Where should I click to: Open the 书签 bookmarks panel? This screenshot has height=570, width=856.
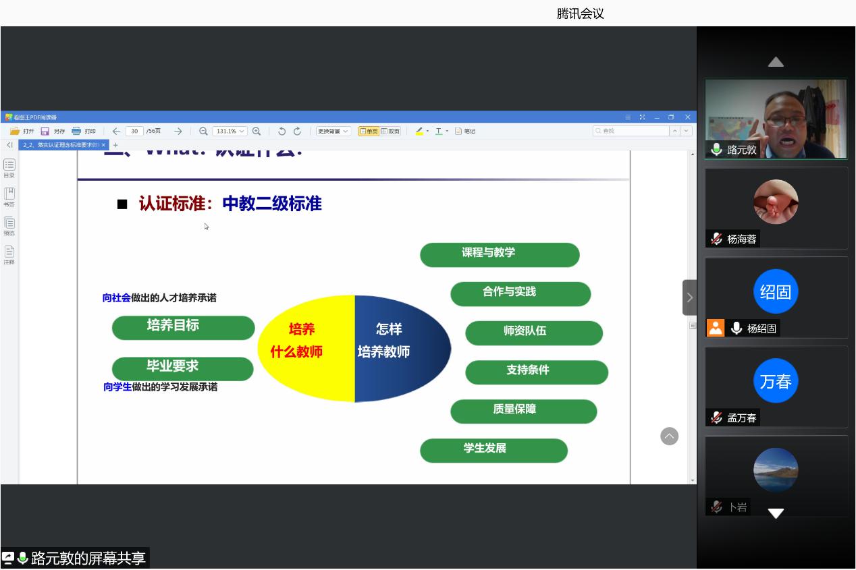9,196
